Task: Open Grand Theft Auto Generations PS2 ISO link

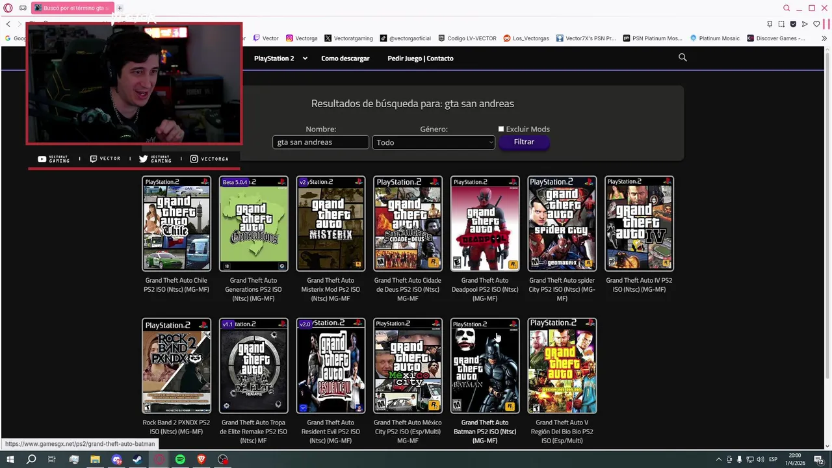Action: 253,289
